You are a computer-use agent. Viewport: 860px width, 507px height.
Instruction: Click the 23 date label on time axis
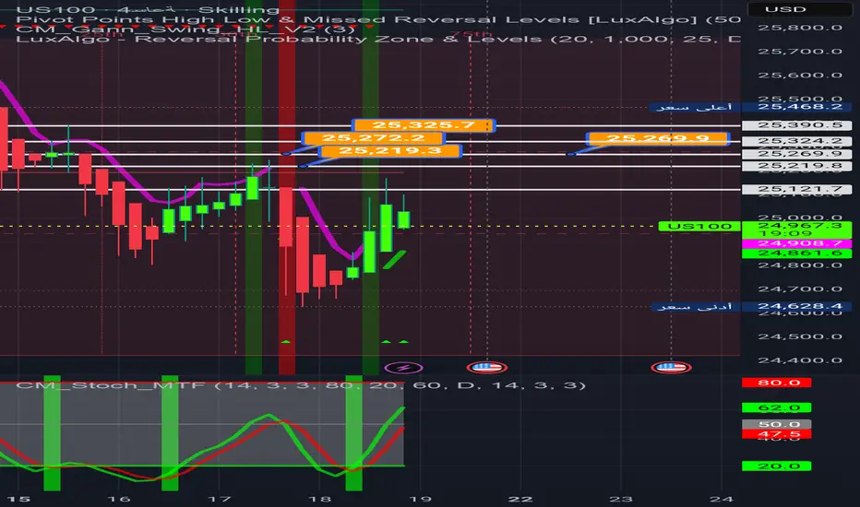(x=621, y=499)
